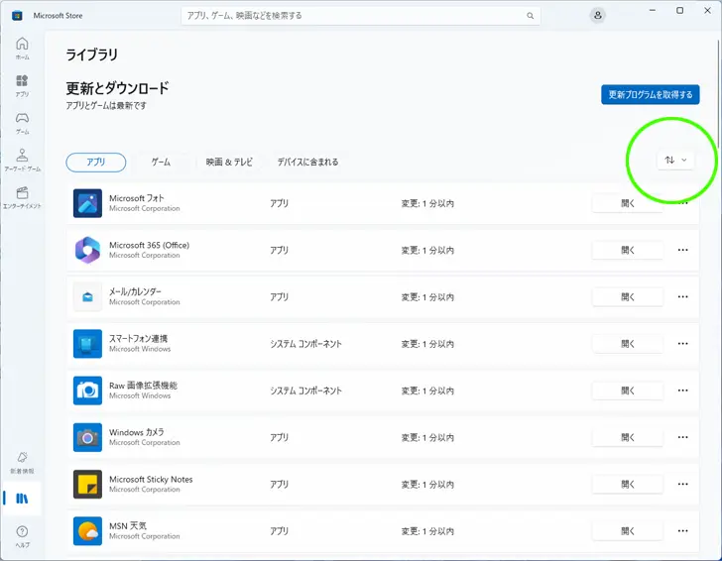Click the Microsoft Sticky Notes app name
This screenshot has width=722, height=561.
tap(151, 479)
